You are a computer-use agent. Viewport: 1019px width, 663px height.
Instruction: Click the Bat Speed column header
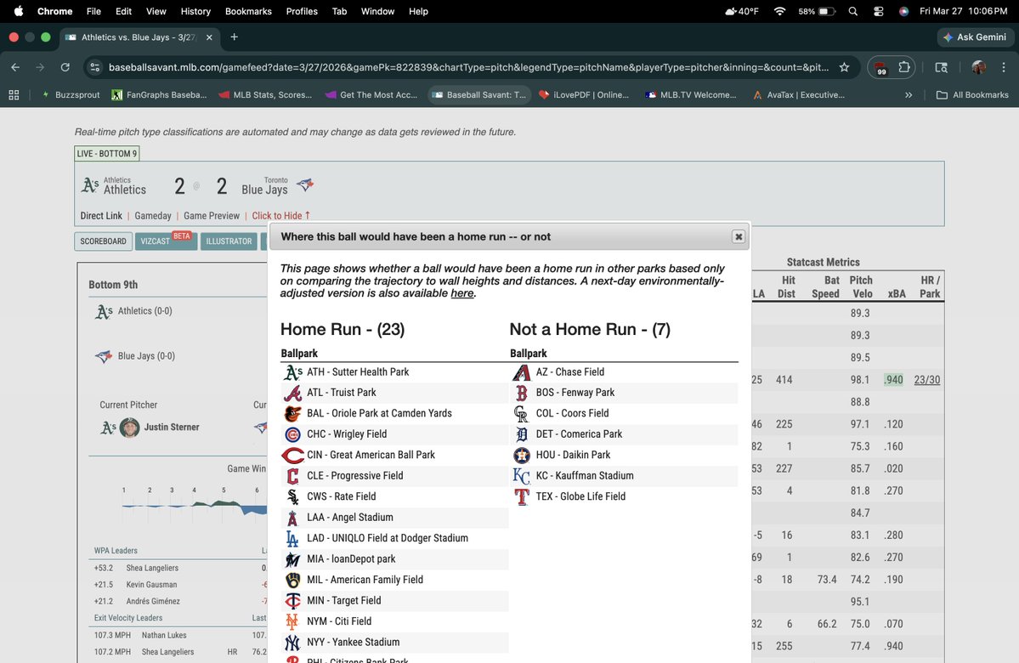click(x=825, y=286)
